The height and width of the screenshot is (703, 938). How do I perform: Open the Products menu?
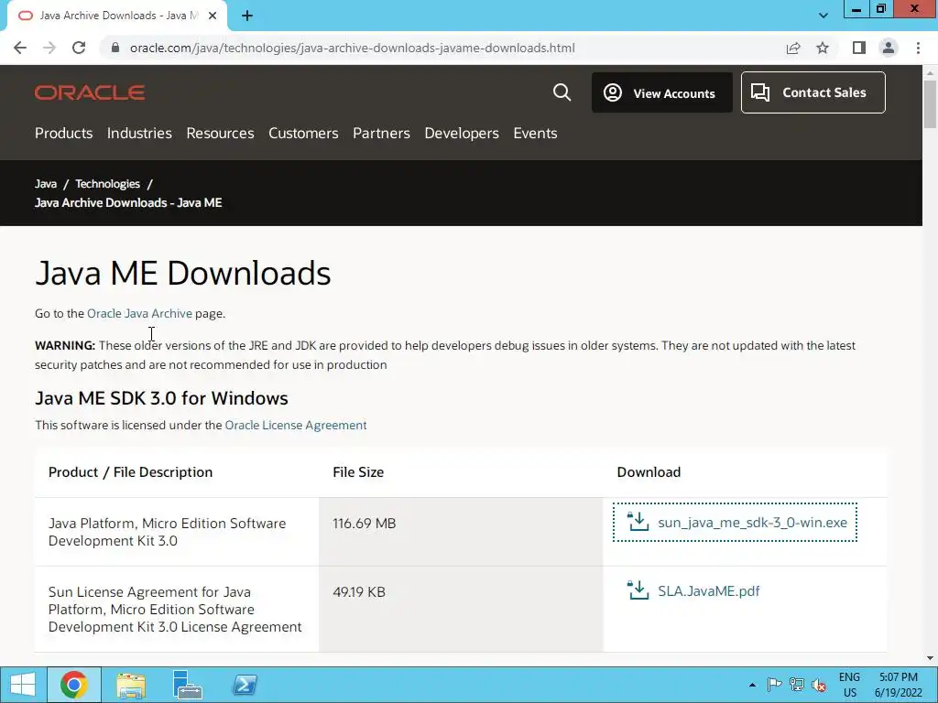click(x=63, y=133)
